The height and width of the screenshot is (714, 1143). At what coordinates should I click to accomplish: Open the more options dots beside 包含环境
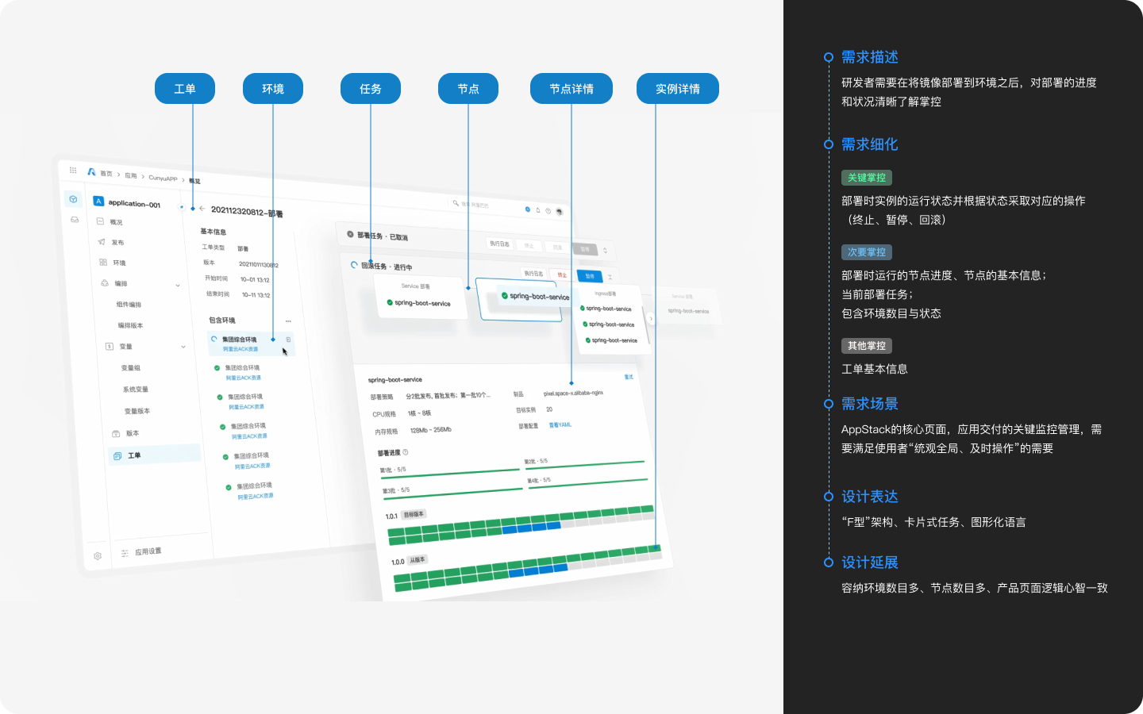pos(288,321)
